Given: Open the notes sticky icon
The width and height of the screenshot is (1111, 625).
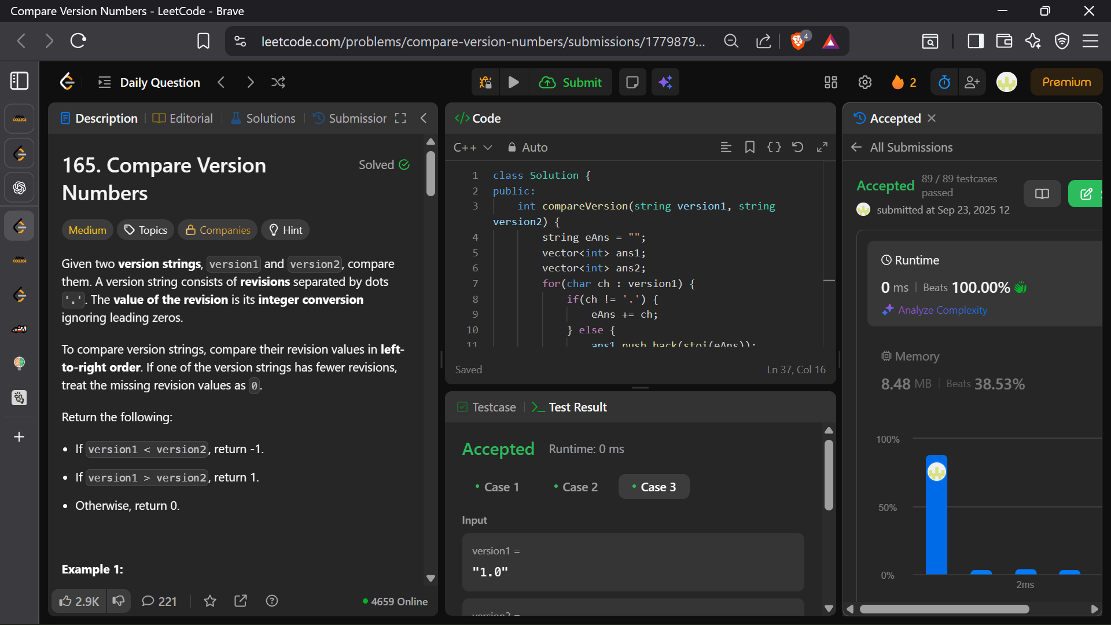Looking at the screenshot, I should [x=632, y=82].
